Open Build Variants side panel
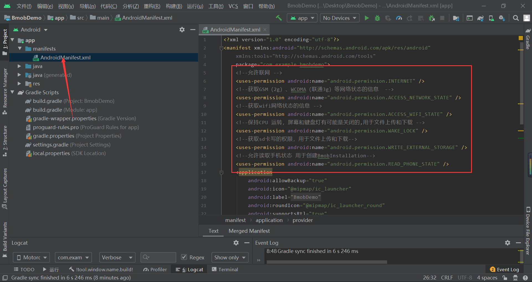 pyautogui.click(x=5, y=240)
